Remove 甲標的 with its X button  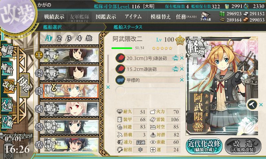click(182, 80)
